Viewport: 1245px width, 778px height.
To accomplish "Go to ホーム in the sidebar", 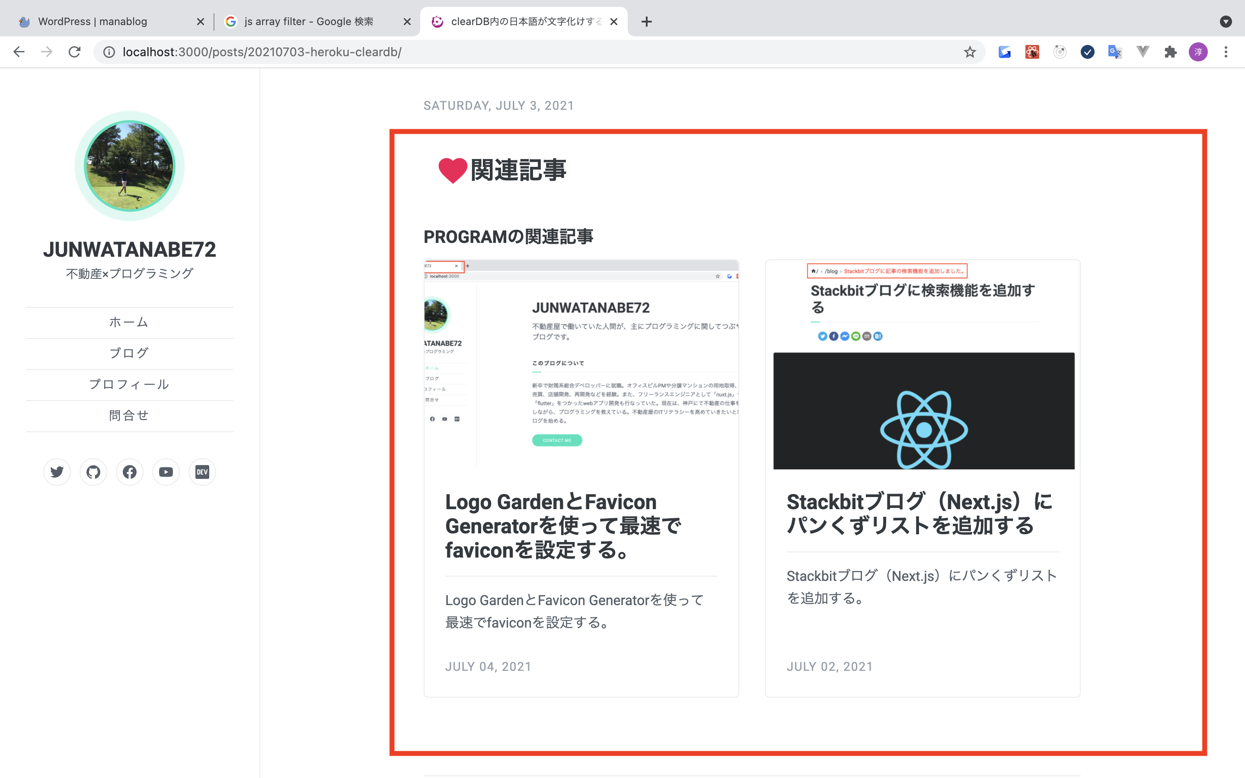I will (129, 322).
